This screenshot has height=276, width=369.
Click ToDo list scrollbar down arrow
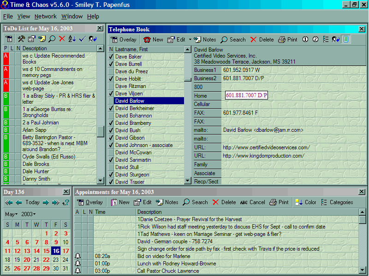point(101,181)
